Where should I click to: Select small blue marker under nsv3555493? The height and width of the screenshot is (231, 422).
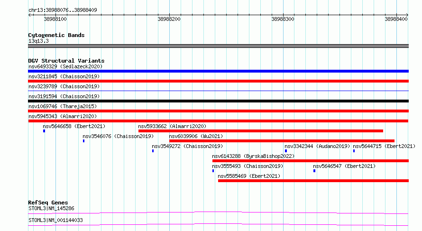[213, 171]
